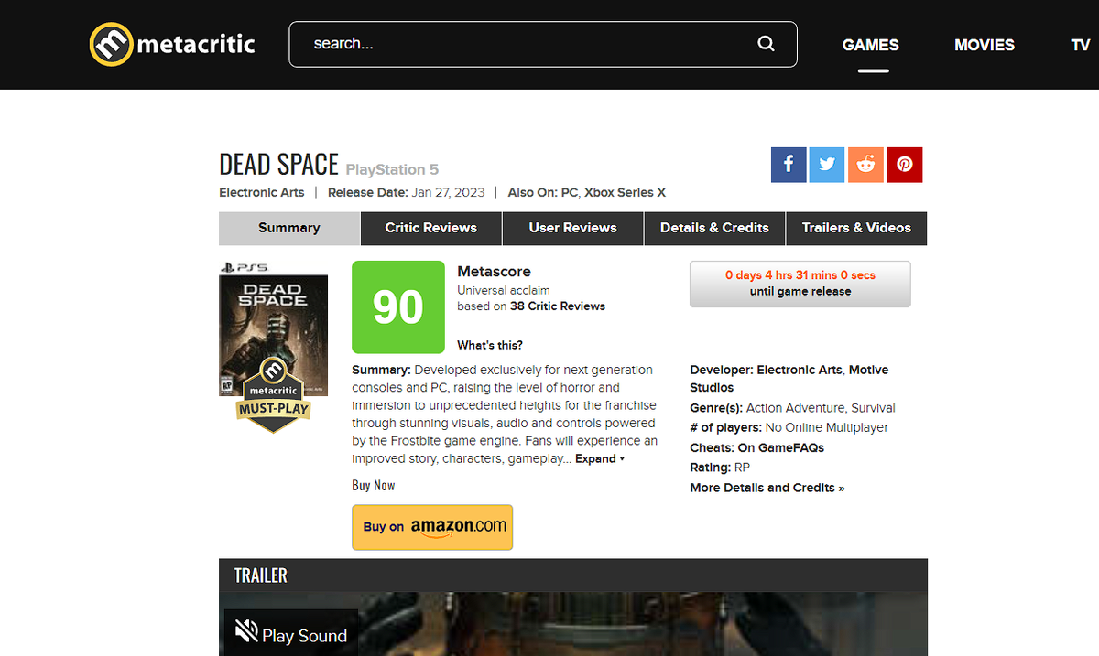Open 38 Critic Reviews link
Viewport: 1099px width, 656px height.
(558, 306)
